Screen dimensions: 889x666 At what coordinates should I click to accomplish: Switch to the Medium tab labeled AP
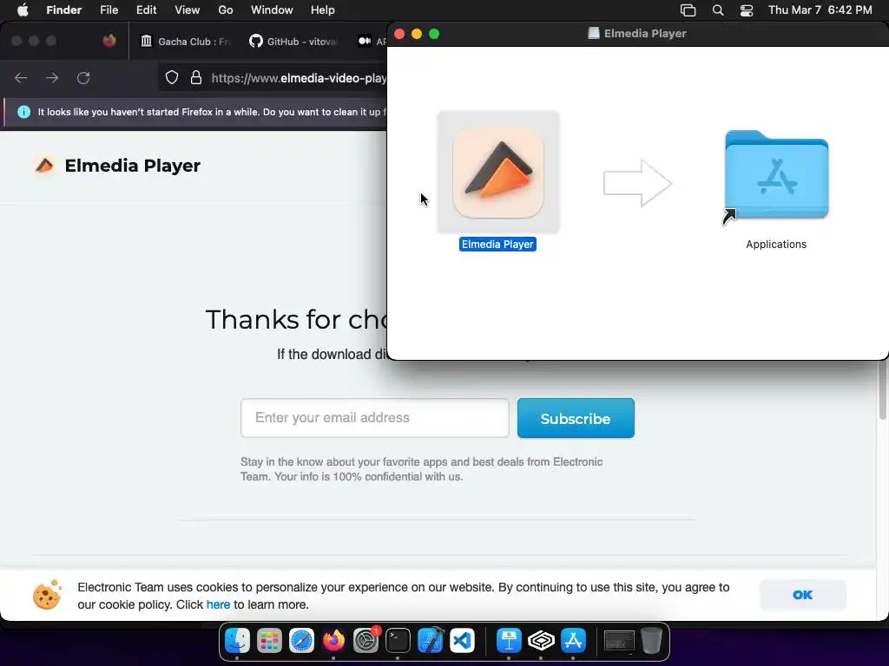pos(372,42)
